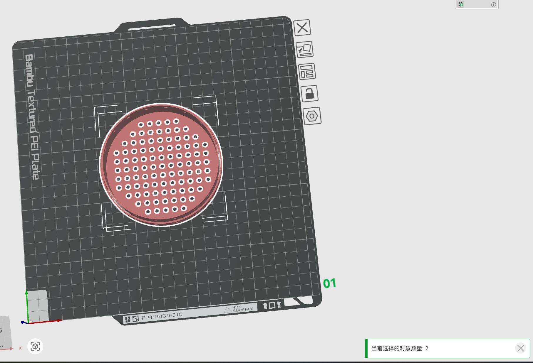Arrange objects on plate 01
Viewport: 533px width, 363px height.
coord(307,72)
